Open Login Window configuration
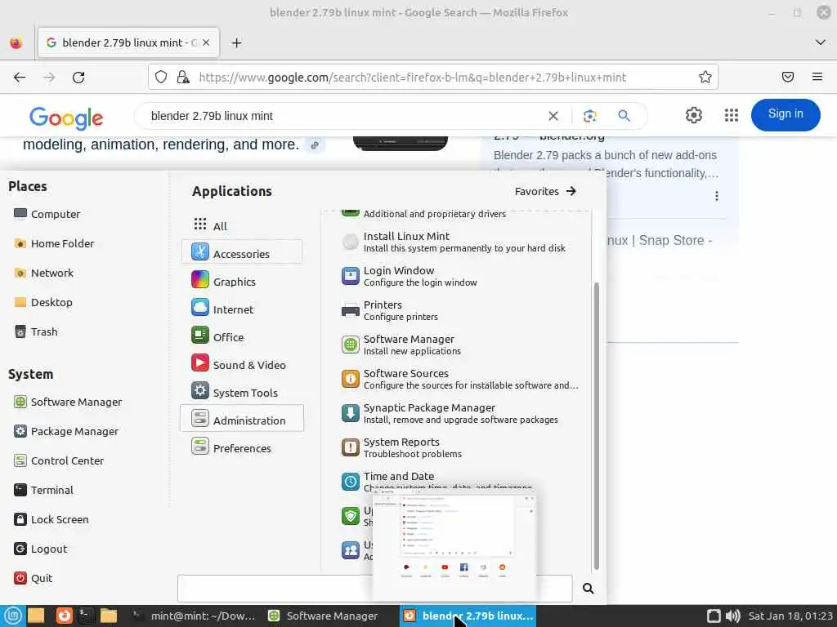 (410, 276)
